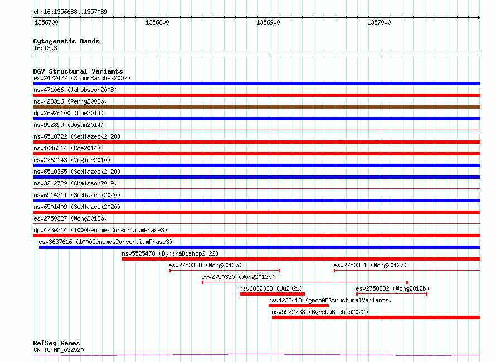Click the esv2750330 variant's thin red line
Viewport: 496px width, 362px height.
pos(304,282)
